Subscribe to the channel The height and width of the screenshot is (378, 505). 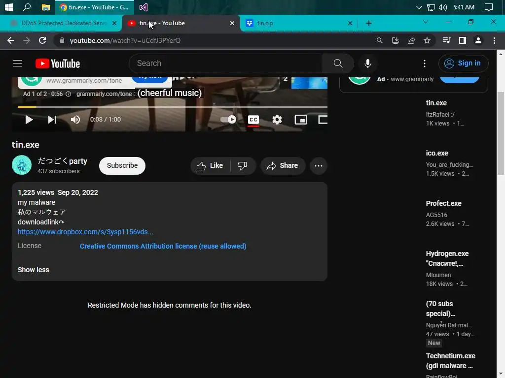coord(122,165)
